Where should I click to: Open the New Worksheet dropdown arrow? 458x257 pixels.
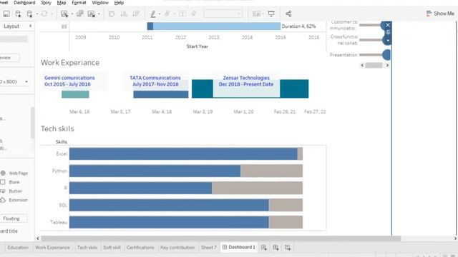point(72,14)
